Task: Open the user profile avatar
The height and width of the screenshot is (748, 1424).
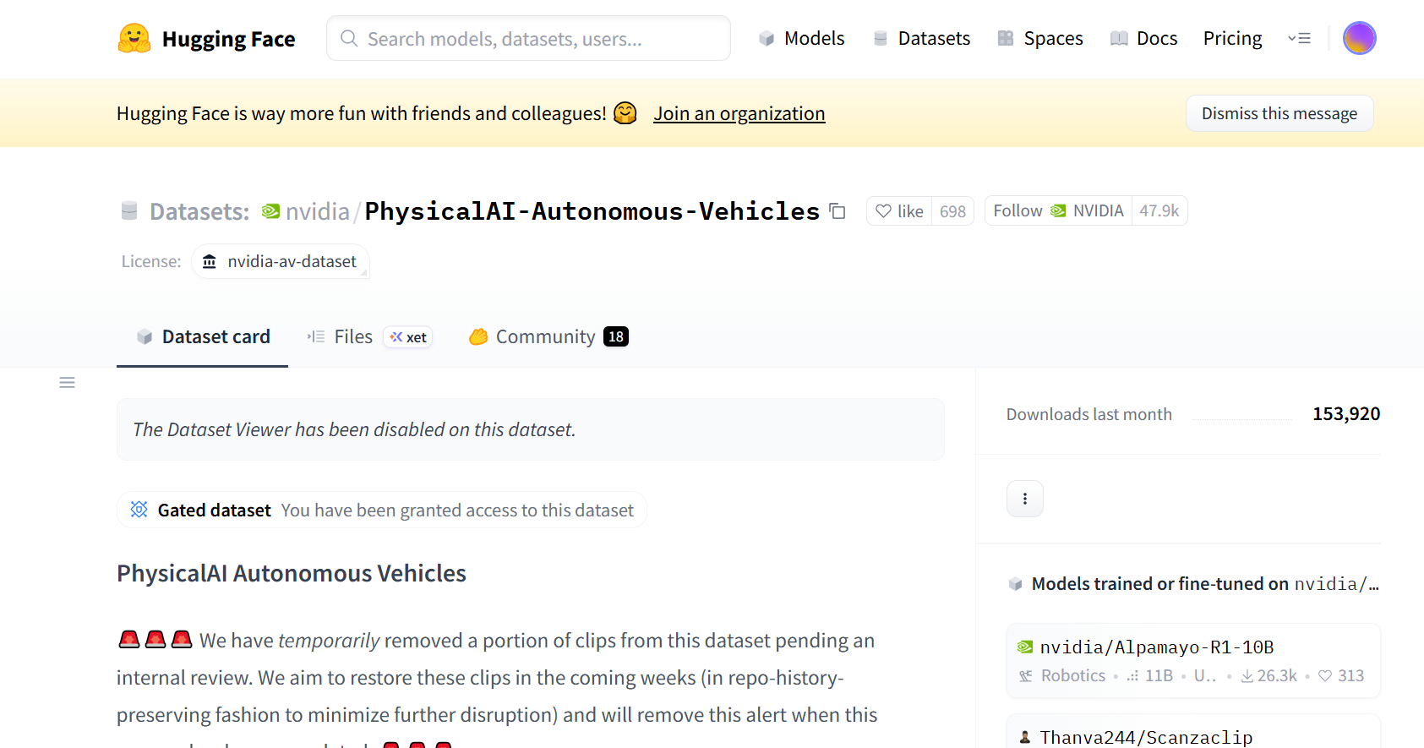Action: 1359,38
